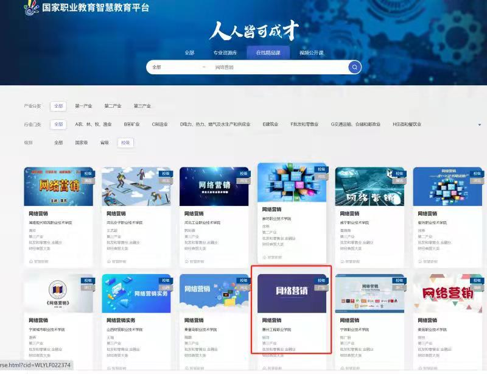Pick the D电力、热力、燃气及水生产和供应业 filter
This screenshot has height=374, width=487.
click(x=215, y=124)
